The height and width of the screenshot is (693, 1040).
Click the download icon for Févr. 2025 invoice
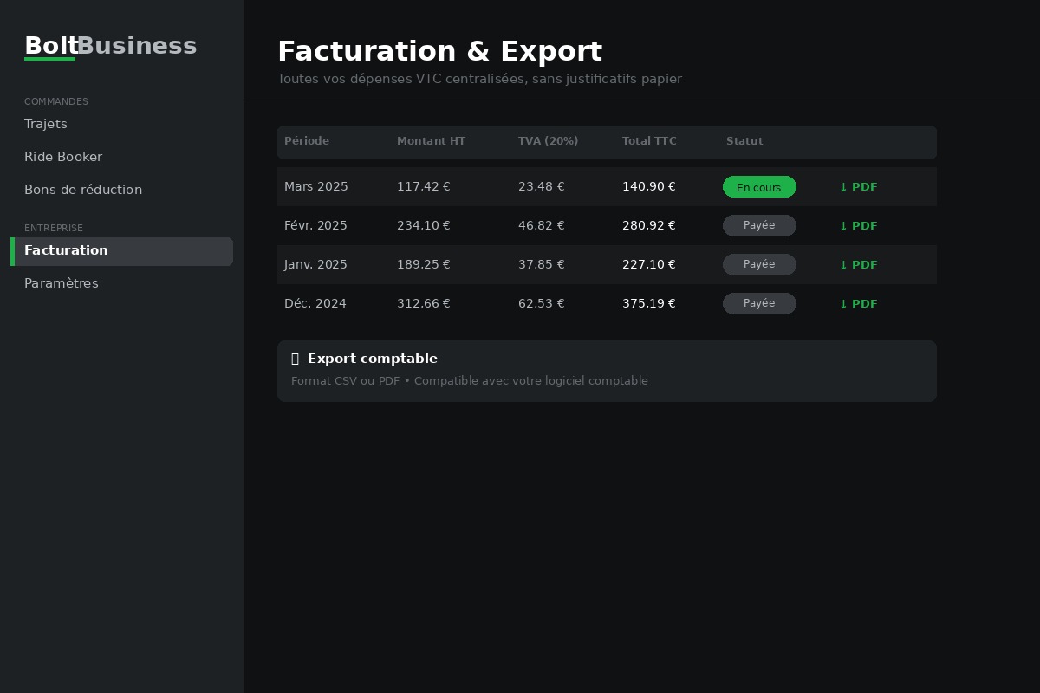click(x=844, y=226)
